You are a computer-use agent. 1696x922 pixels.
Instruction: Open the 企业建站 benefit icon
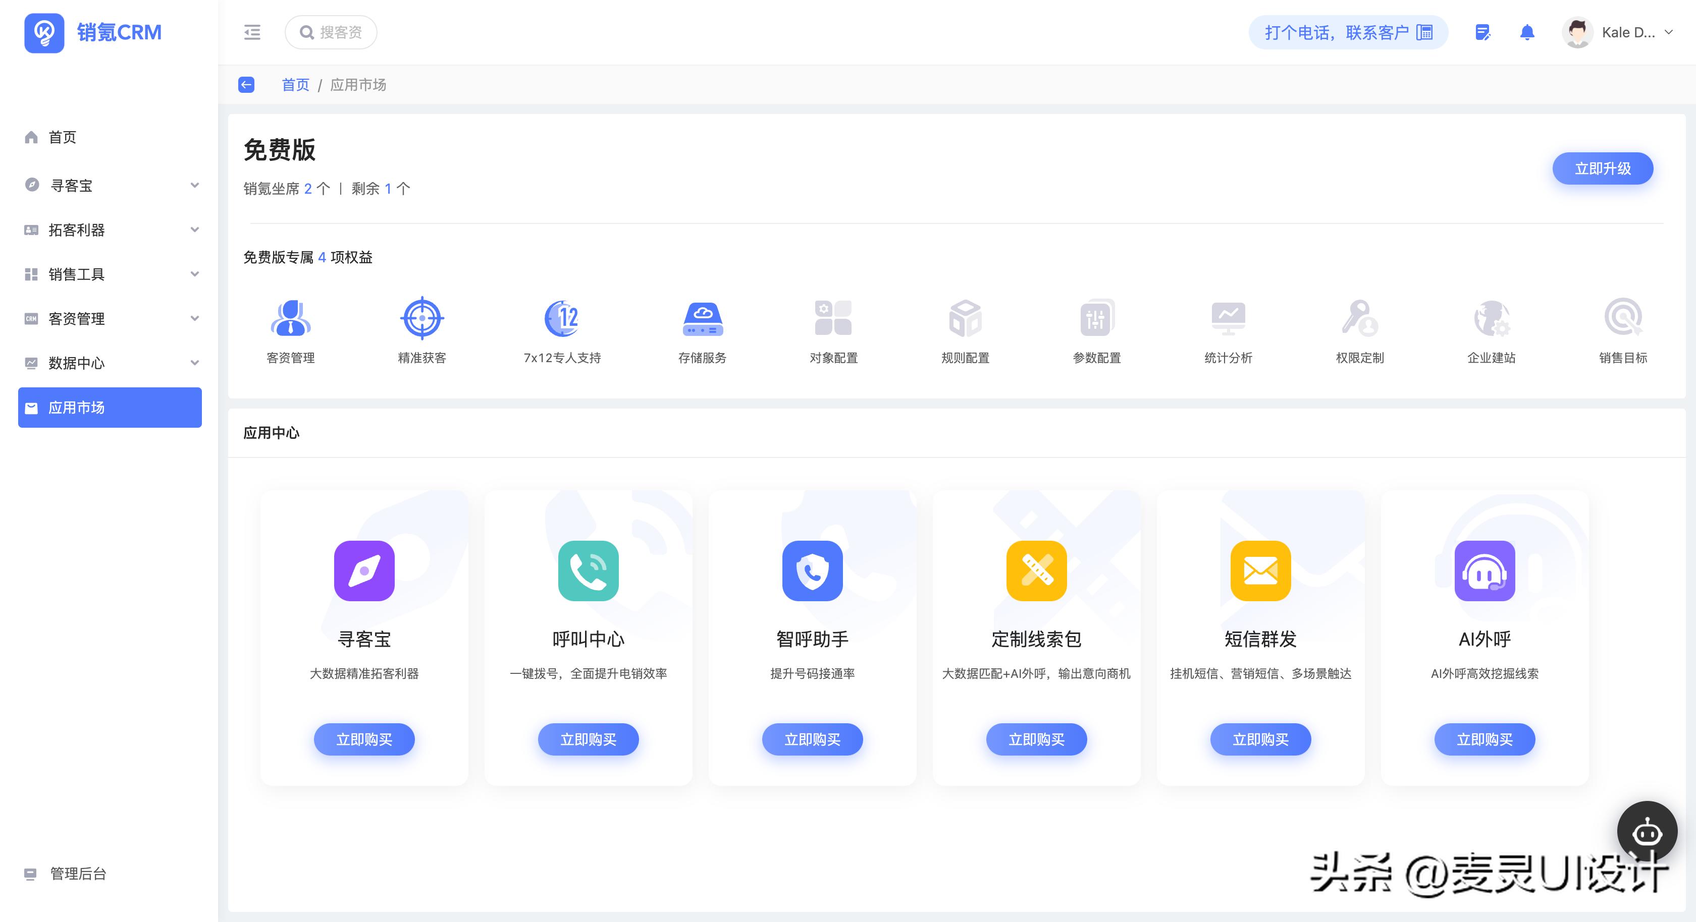1492,319
